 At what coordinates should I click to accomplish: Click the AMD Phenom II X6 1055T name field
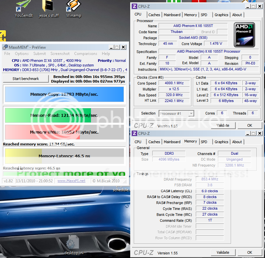[193, 26]
